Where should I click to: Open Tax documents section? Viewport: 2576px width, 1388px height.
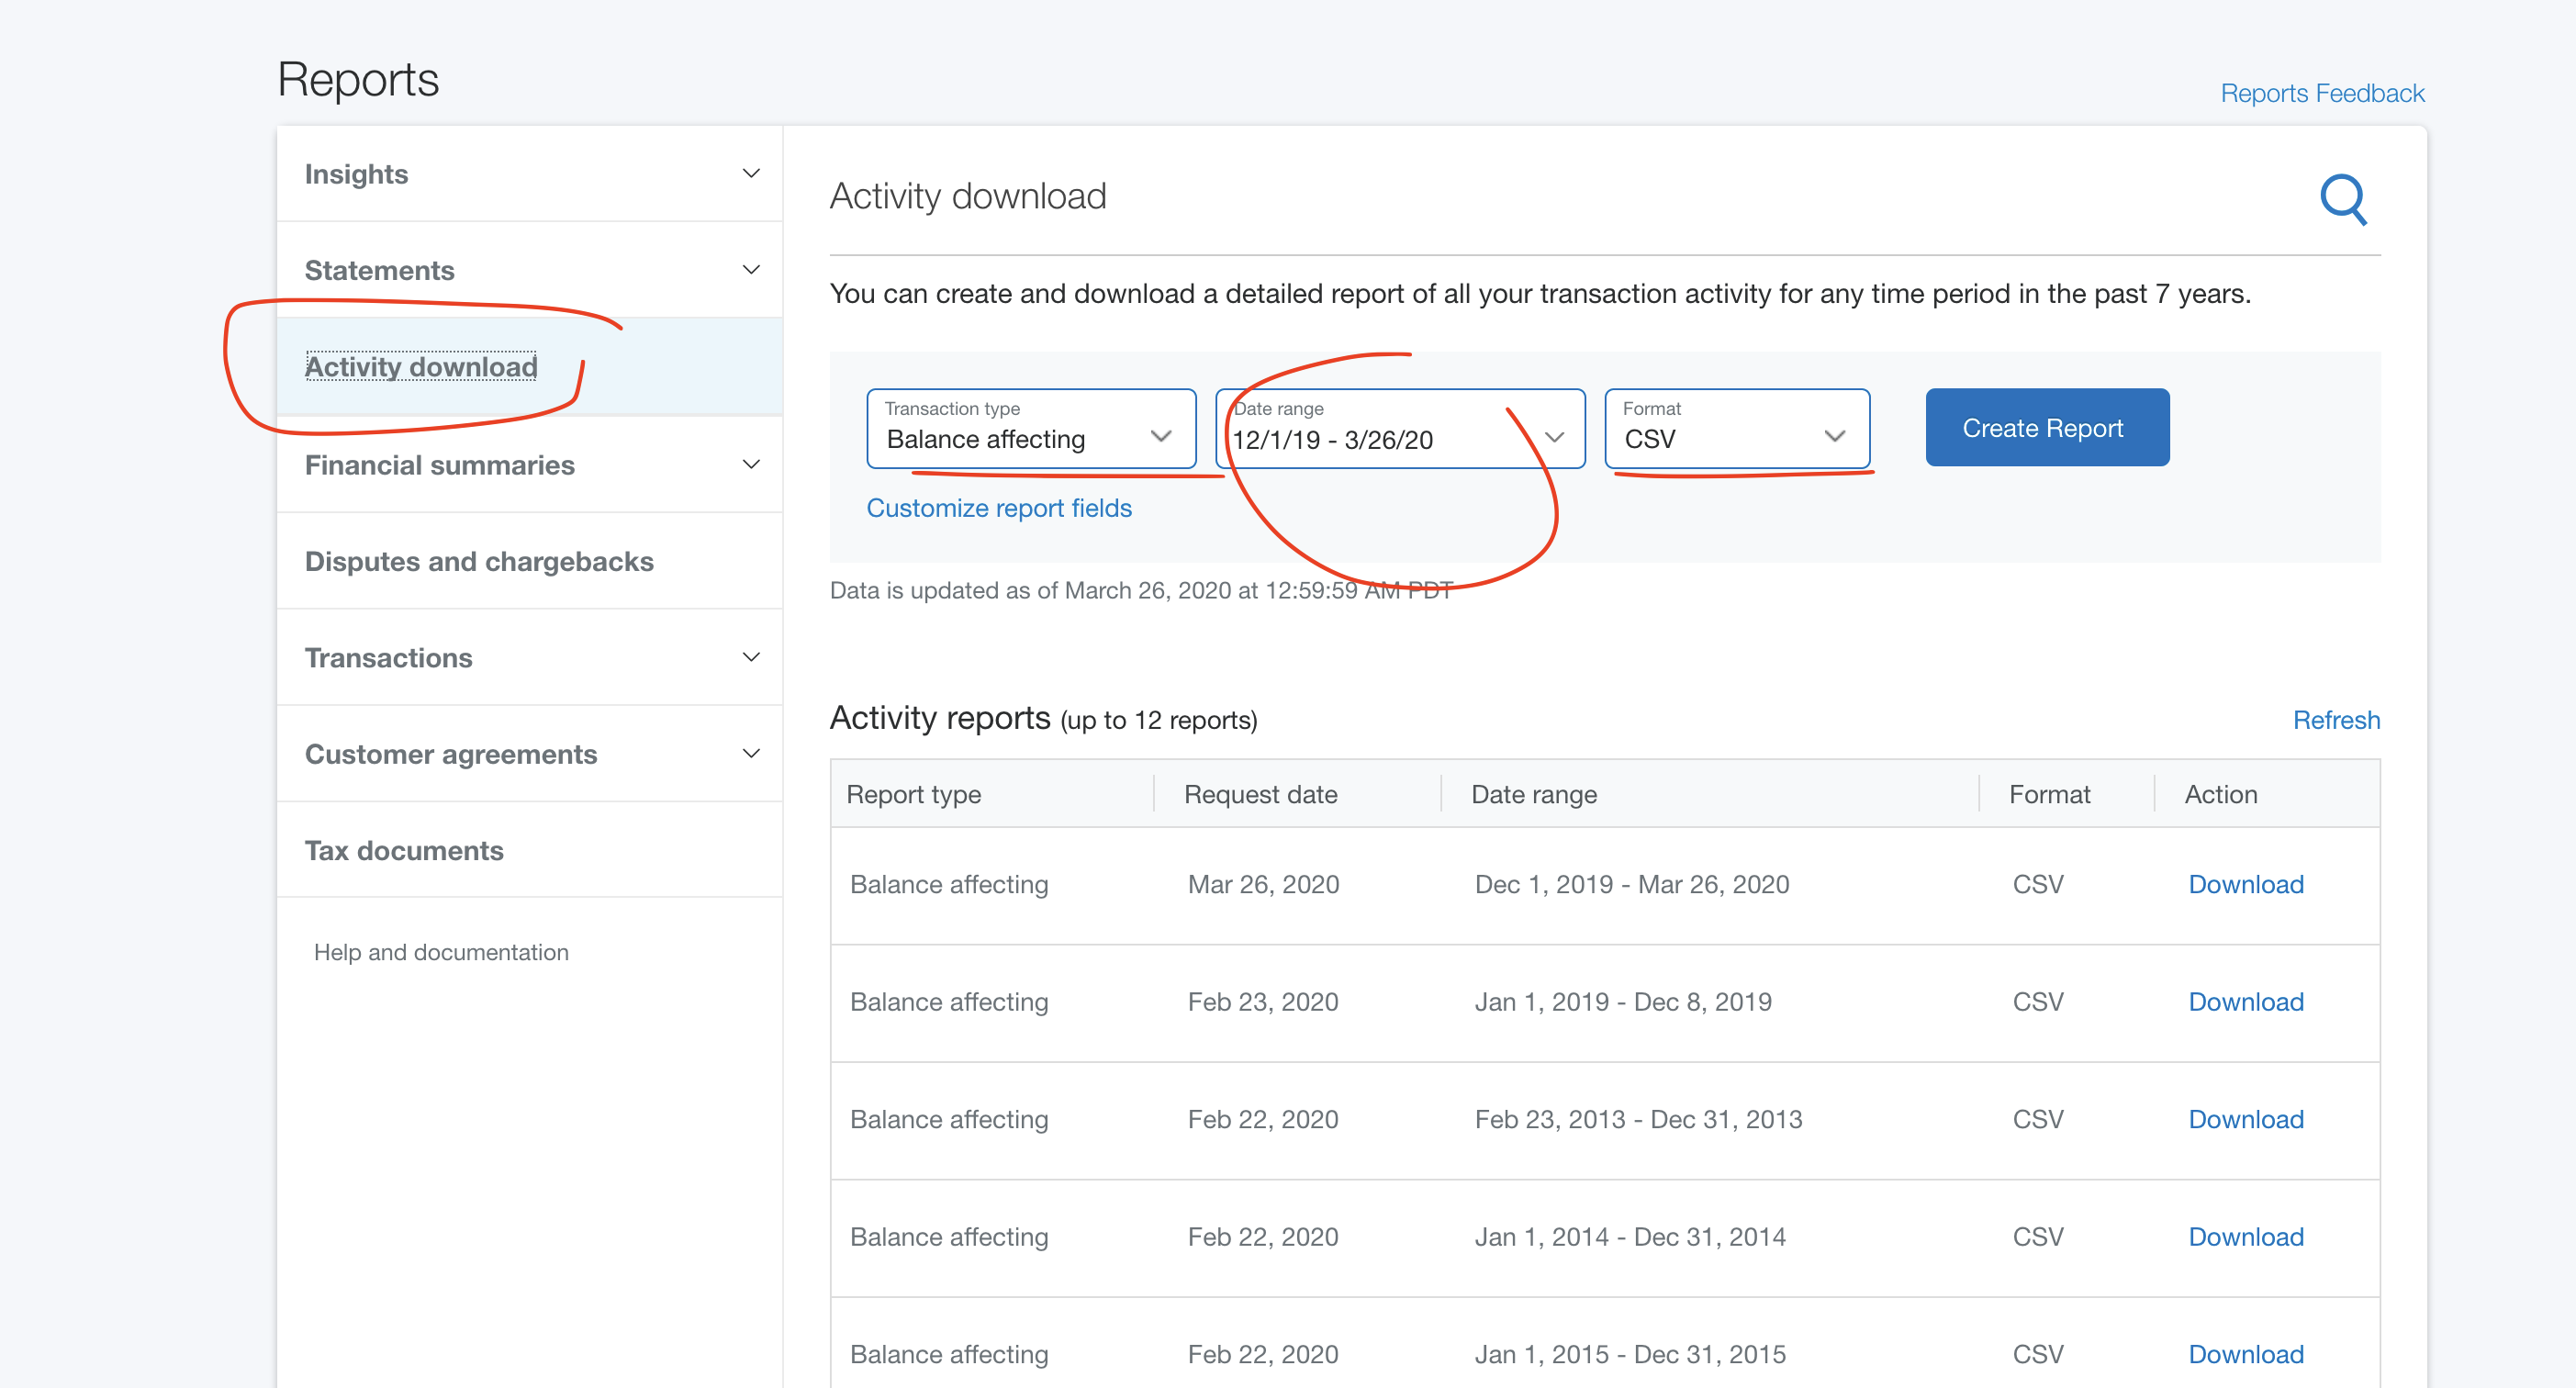click(404, 850)
